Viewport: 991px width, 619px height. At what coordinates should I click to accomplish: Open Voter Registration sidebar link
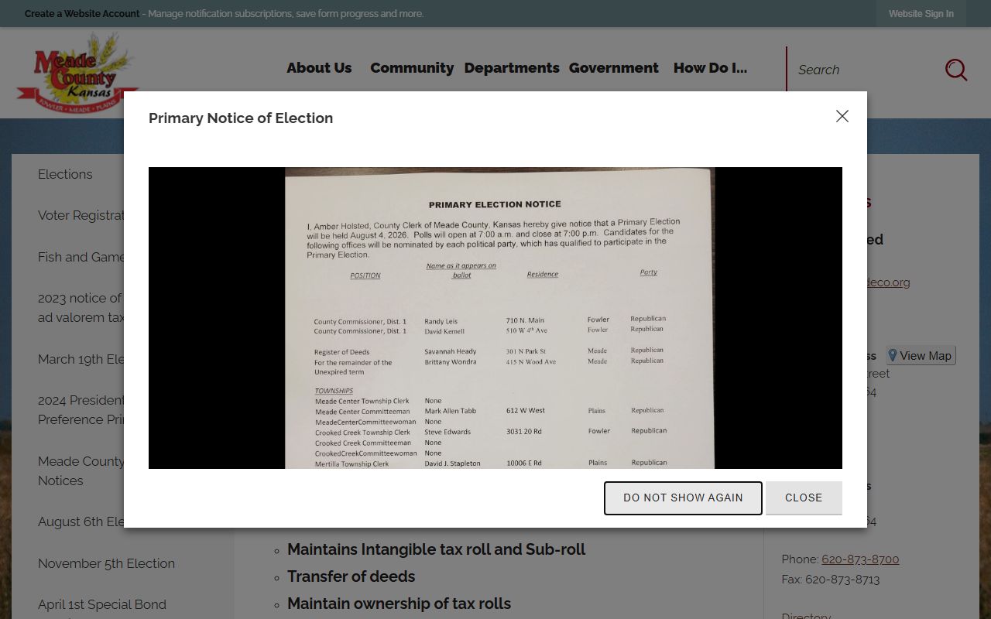(x=81, y=215)
